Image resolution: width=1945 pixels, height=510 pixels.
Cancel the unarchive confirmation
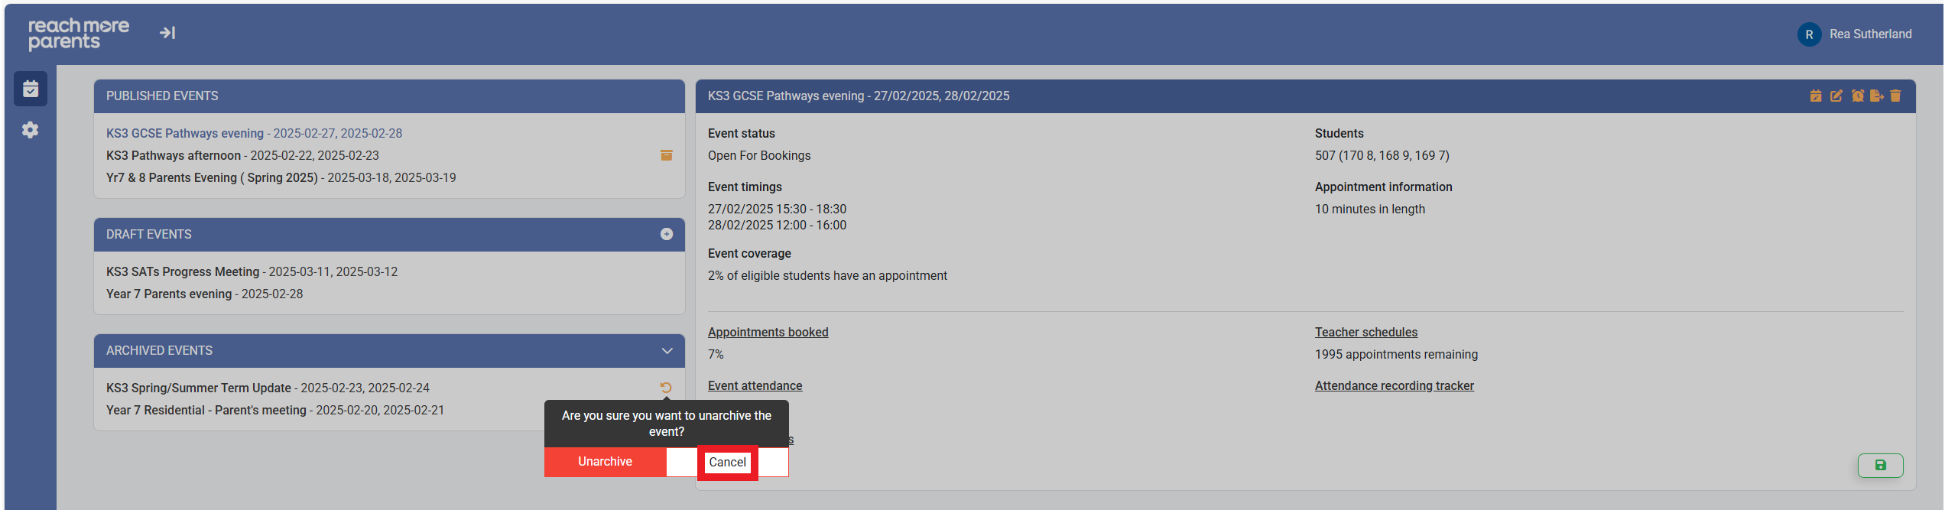pos(727,463)
